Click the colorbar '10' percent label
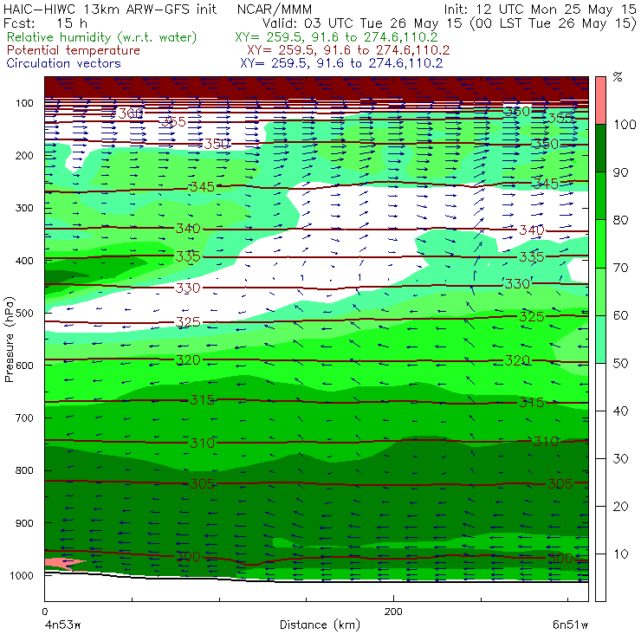 (620, 554)
